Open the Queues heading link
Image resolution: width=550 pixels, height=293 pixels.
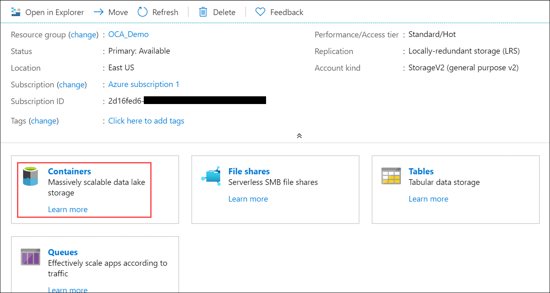pos(63,252)
